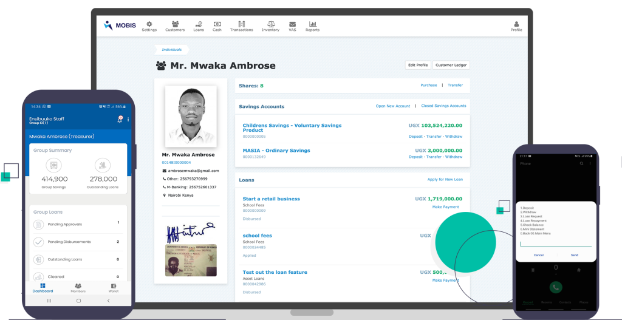Image resolution: width=622 pixels, height=320 pixels.
Task: Click the Inventory scale icon
Action: [x=270, y=24]
